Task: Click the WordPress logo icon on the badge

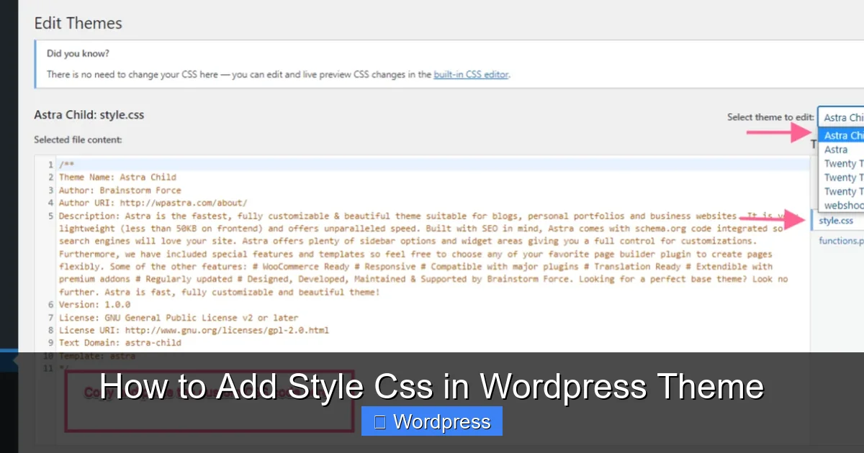Action: 379,421
